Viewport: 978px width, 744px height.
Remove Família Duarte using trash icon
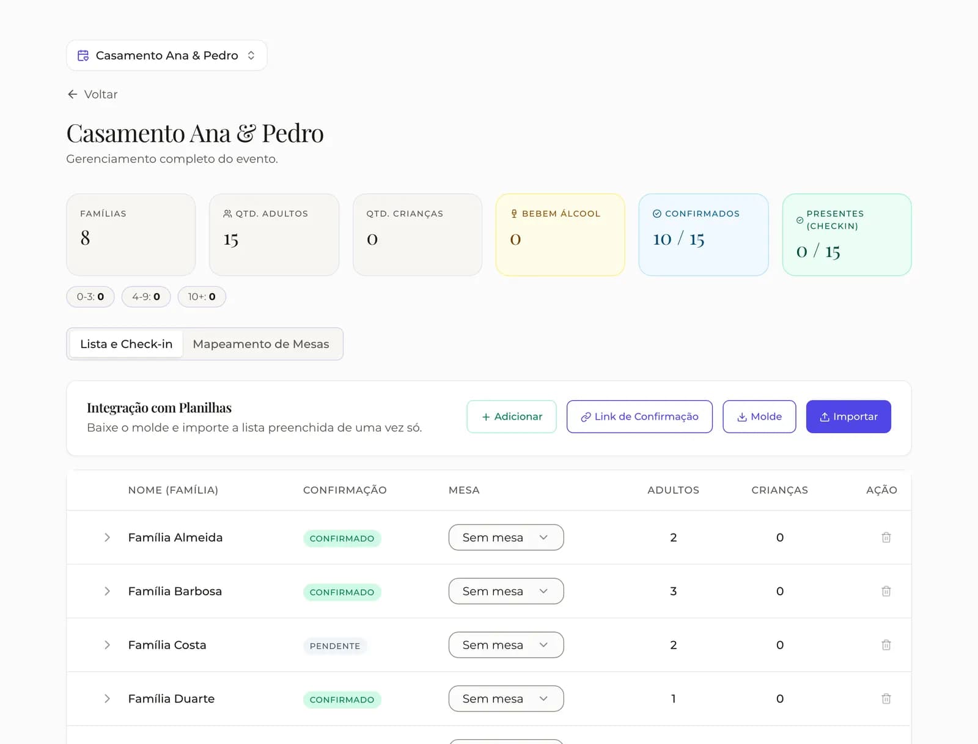[x=886, y=699]
